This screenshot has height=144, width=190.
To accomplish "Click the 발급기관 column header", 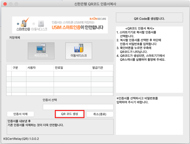I will point(102,68).
